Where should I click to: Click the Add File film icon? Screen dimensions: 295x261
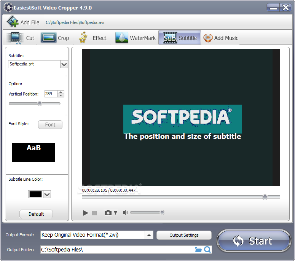coord(13,22)
